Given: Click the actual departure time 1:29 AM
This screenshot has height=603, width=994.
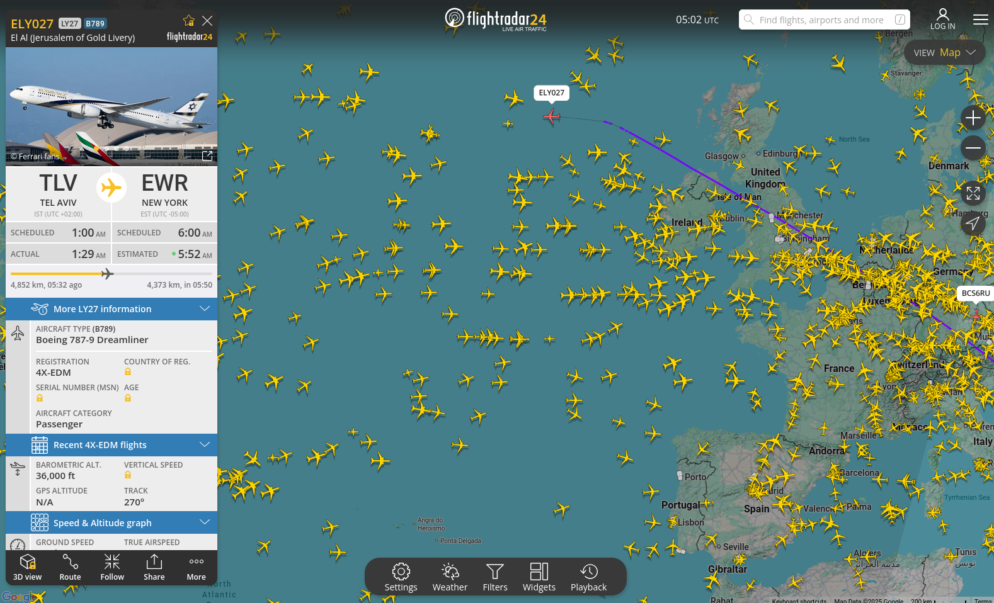Looking at the screenshot, I should point(89,254).
